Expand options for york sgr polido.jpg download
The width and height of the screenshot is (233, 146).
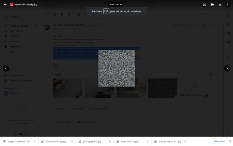(x=110, y=142)
